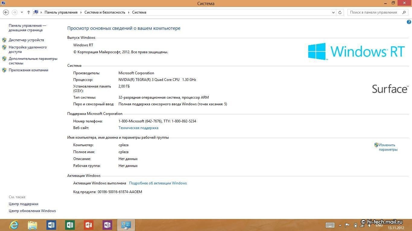Select Система и безопасность breadcrumb
Screen dimensions: 412x231
(105, 12)
